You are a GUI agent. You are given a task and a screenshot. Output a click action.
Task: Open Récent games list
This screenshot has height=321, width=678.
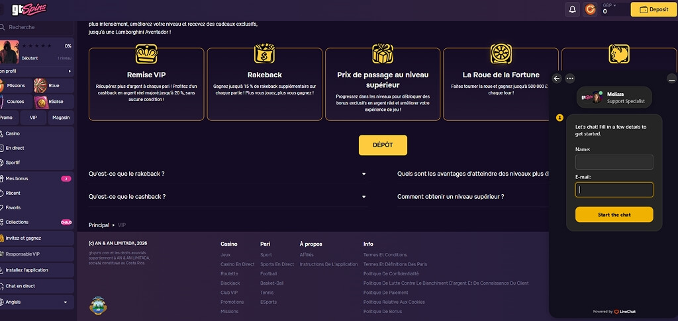pos(37,194)
